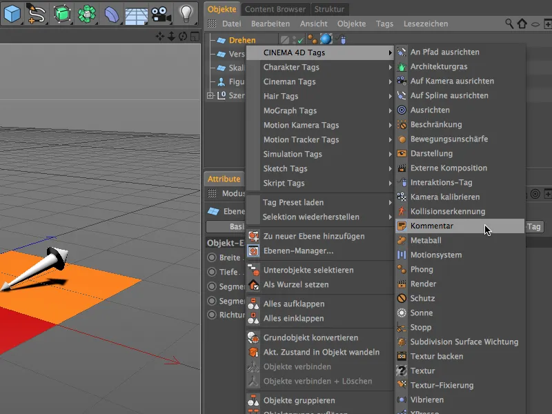This screenshot has width=552, height=414.
Task: Add a Kommentar tag
Action: (460, 226)
